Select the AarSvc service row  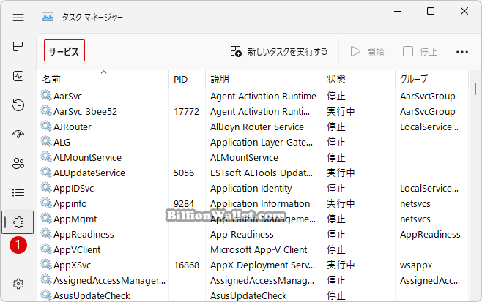point(253,96)
